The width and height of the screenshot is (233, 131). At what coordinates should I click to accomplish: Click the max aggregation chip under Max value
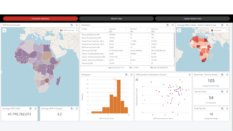(x=153, y=31)
